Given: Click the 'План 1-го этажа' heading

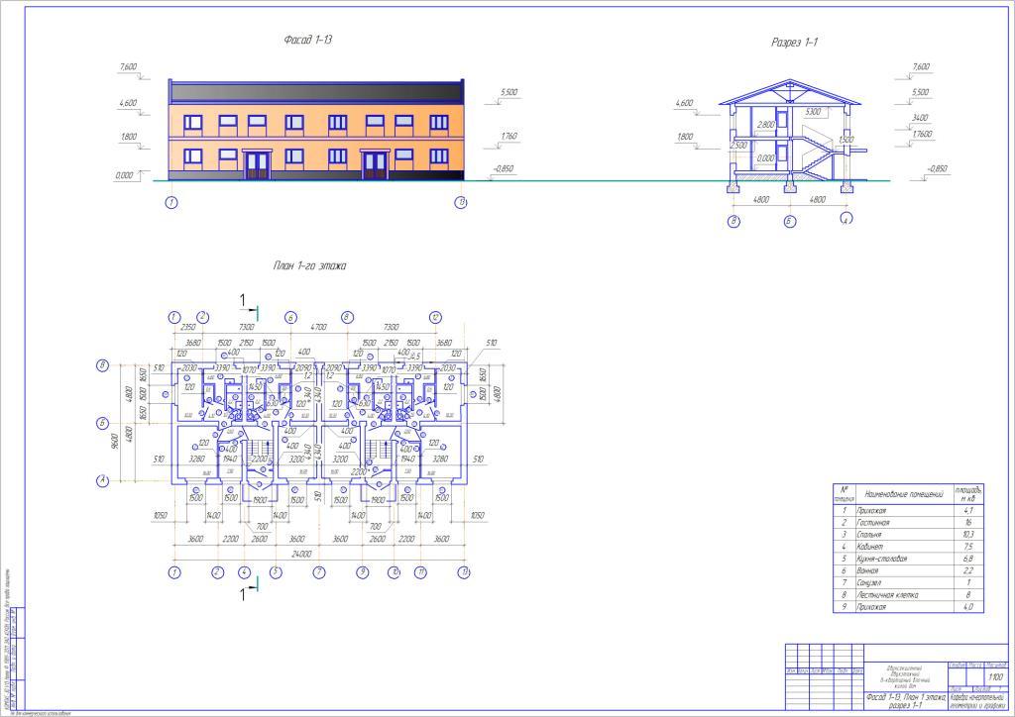Looking at the screenshot, I should pyautogui.click(x=309, y=265).
